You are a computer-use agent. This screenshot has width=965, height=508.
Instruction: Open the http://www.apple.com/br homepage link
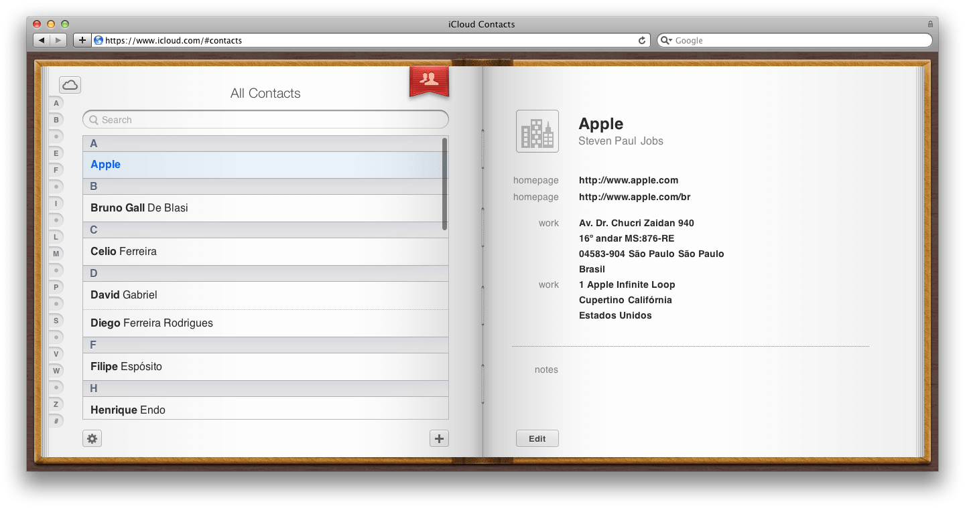click(x=635, y=197)
